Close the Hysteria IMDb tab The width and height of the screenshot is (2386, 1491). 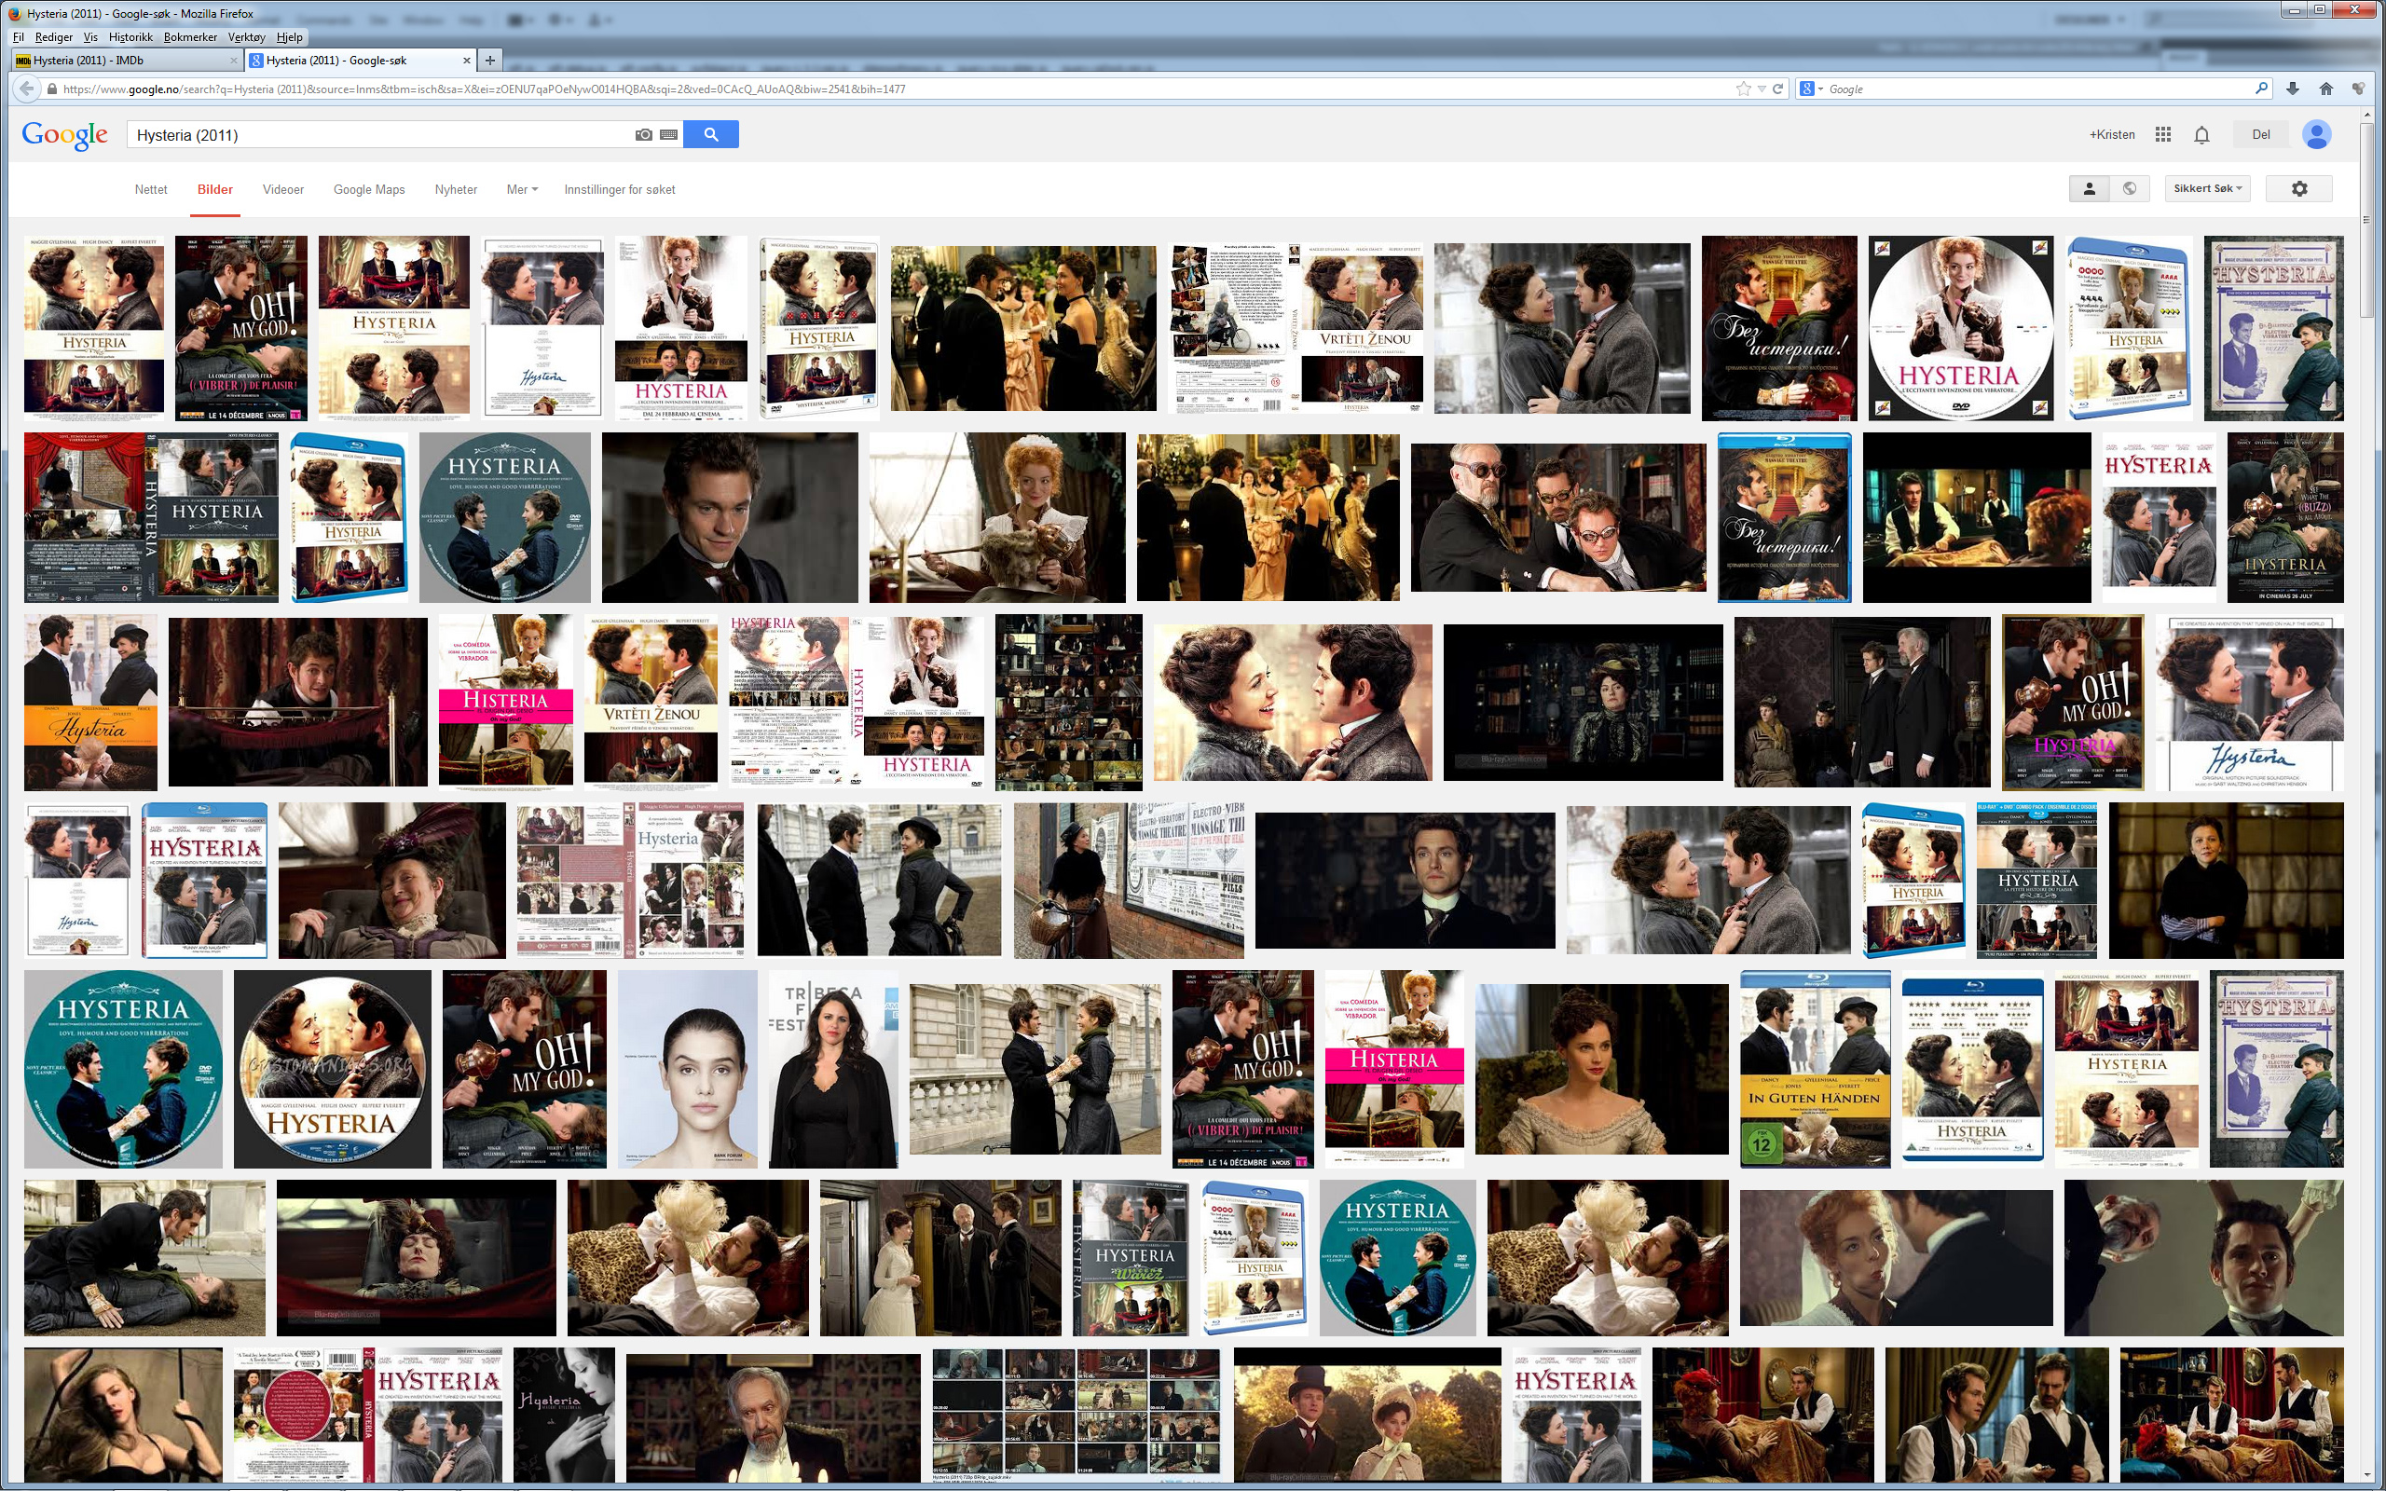(234, 61)
